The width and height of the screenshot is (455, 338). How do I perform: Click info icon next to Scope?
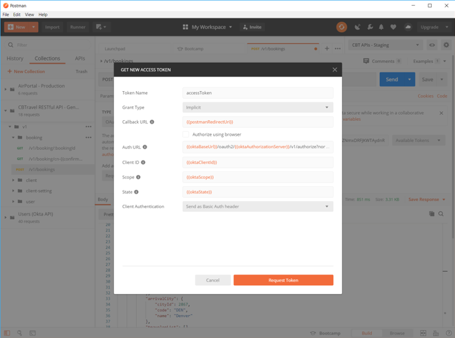click(x=138, y=177)
